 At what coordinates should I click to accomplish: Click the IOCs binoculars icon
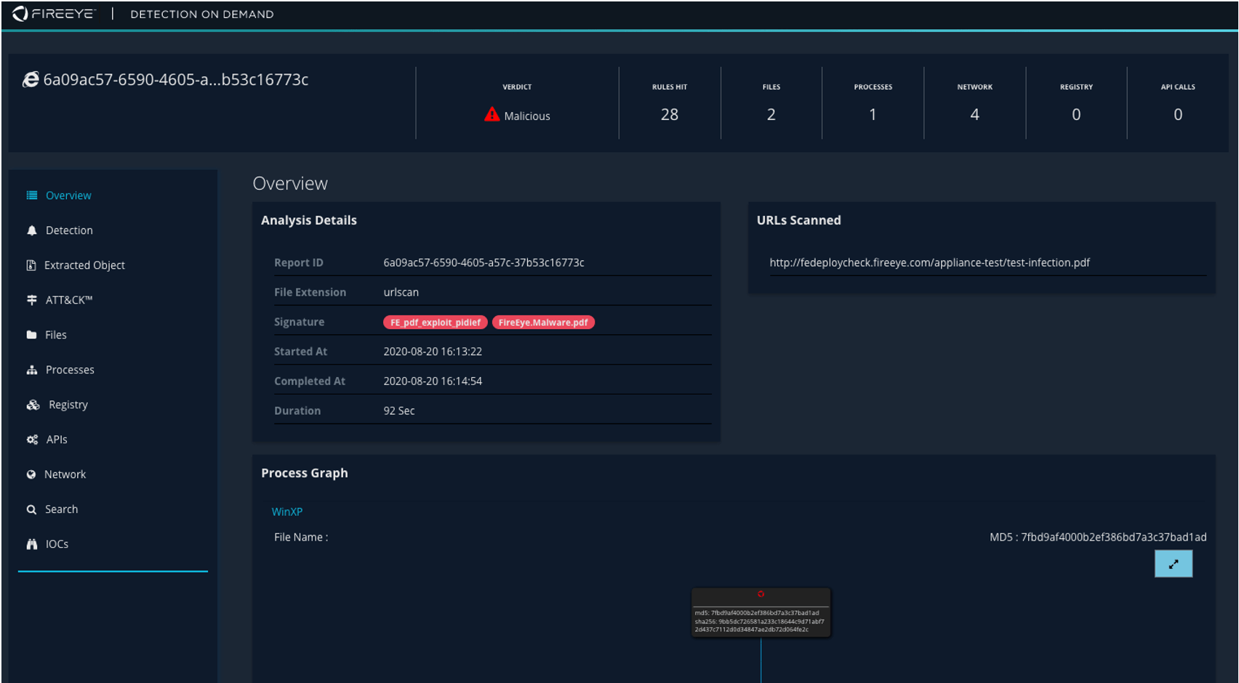click(x=32, y=544)
